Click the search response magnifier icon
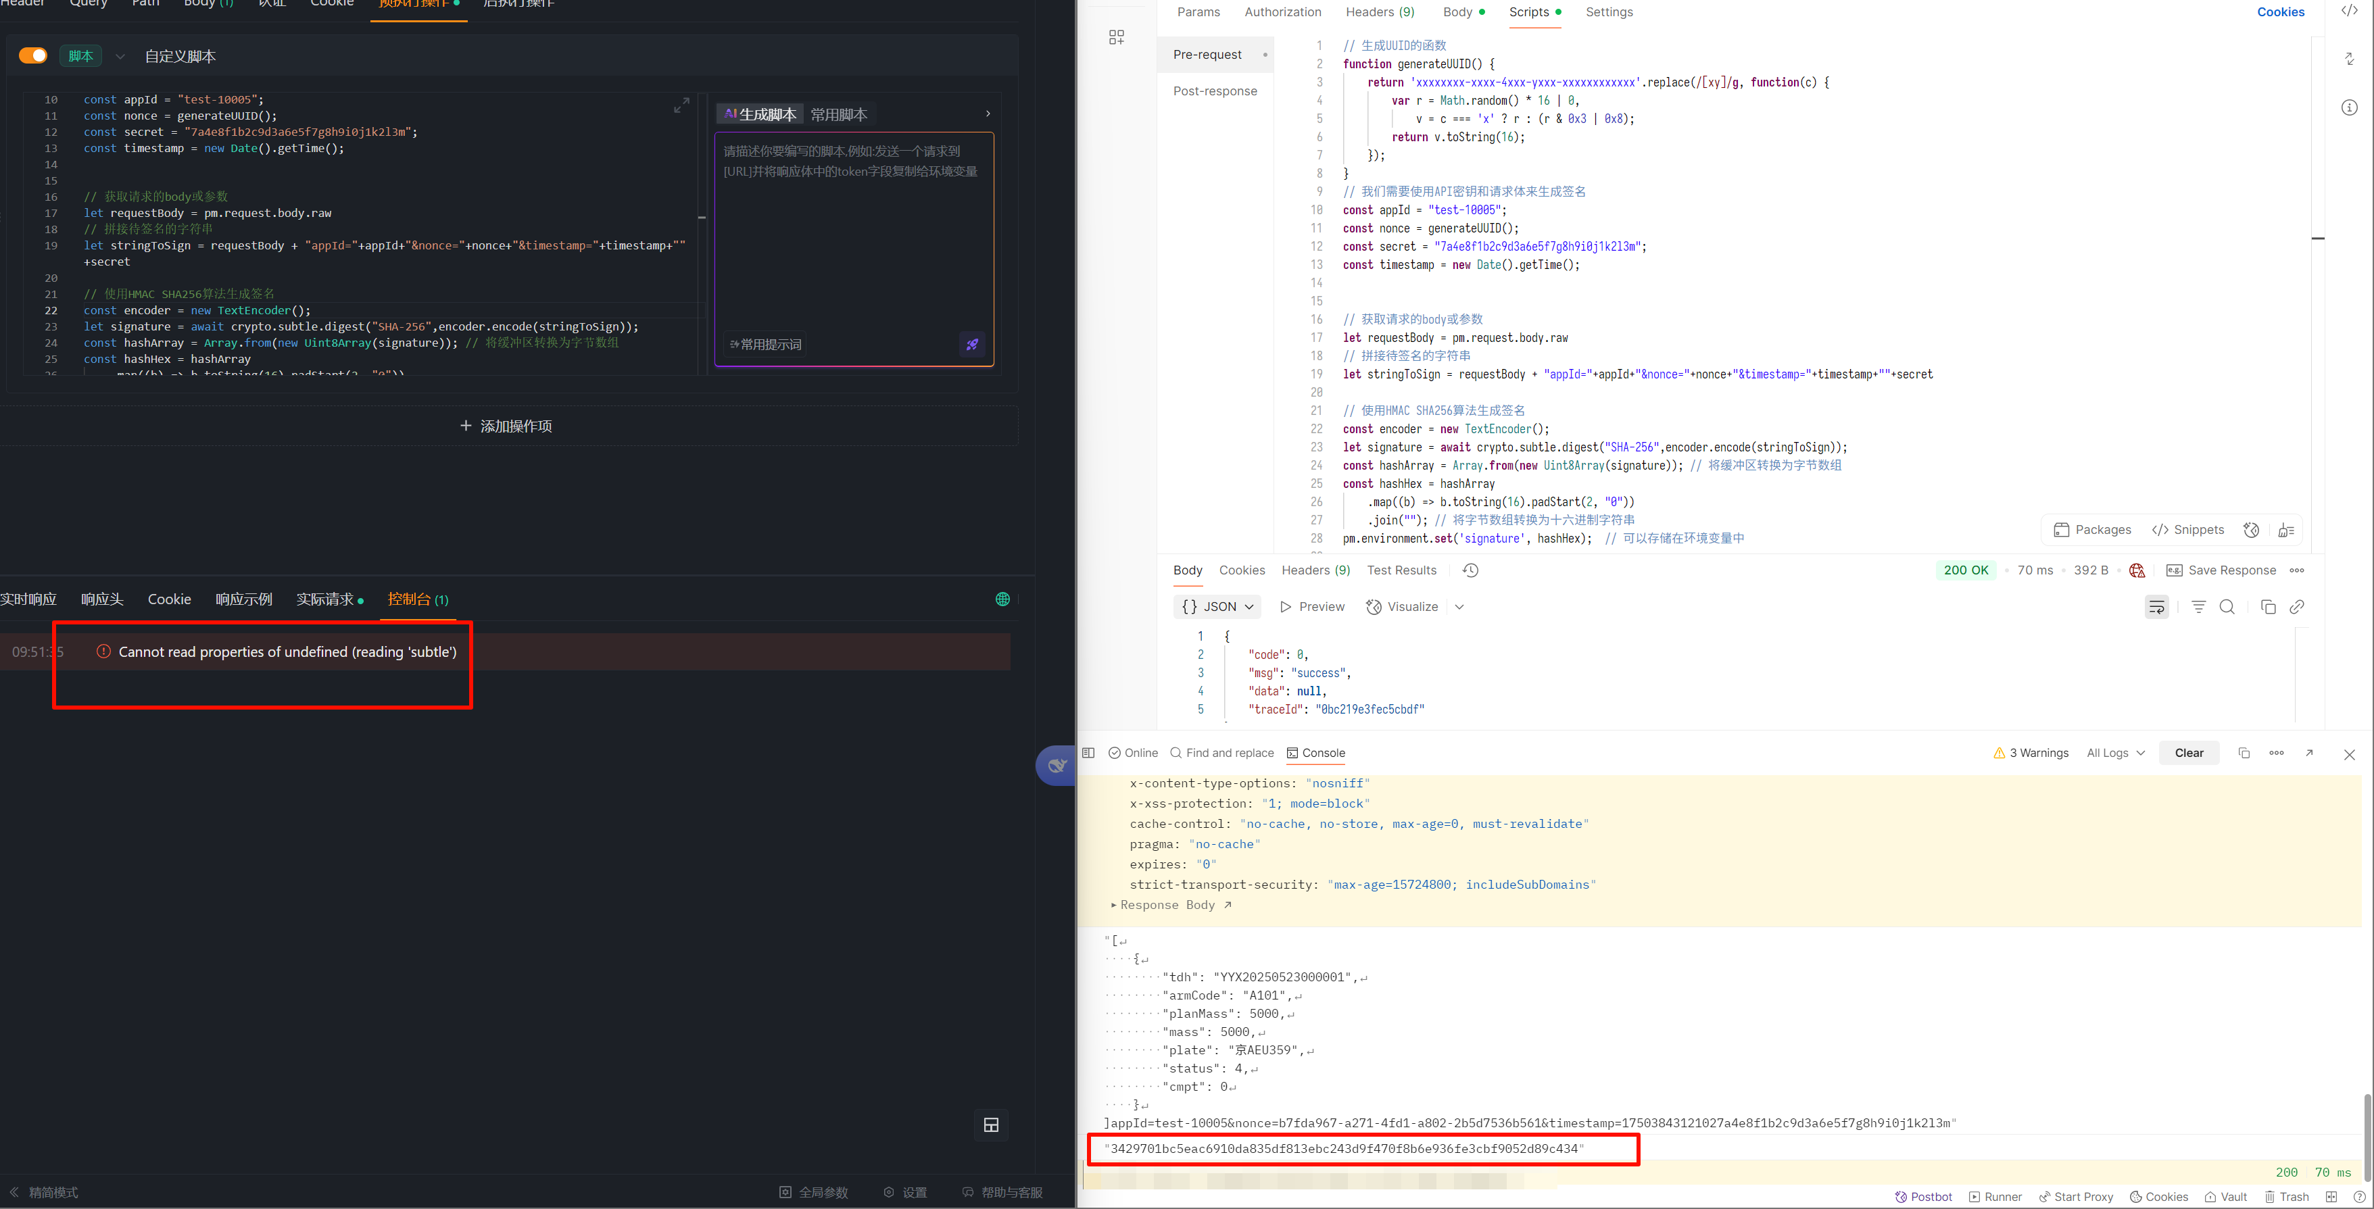The image size is (2374, 1209). coord(2227,606)
